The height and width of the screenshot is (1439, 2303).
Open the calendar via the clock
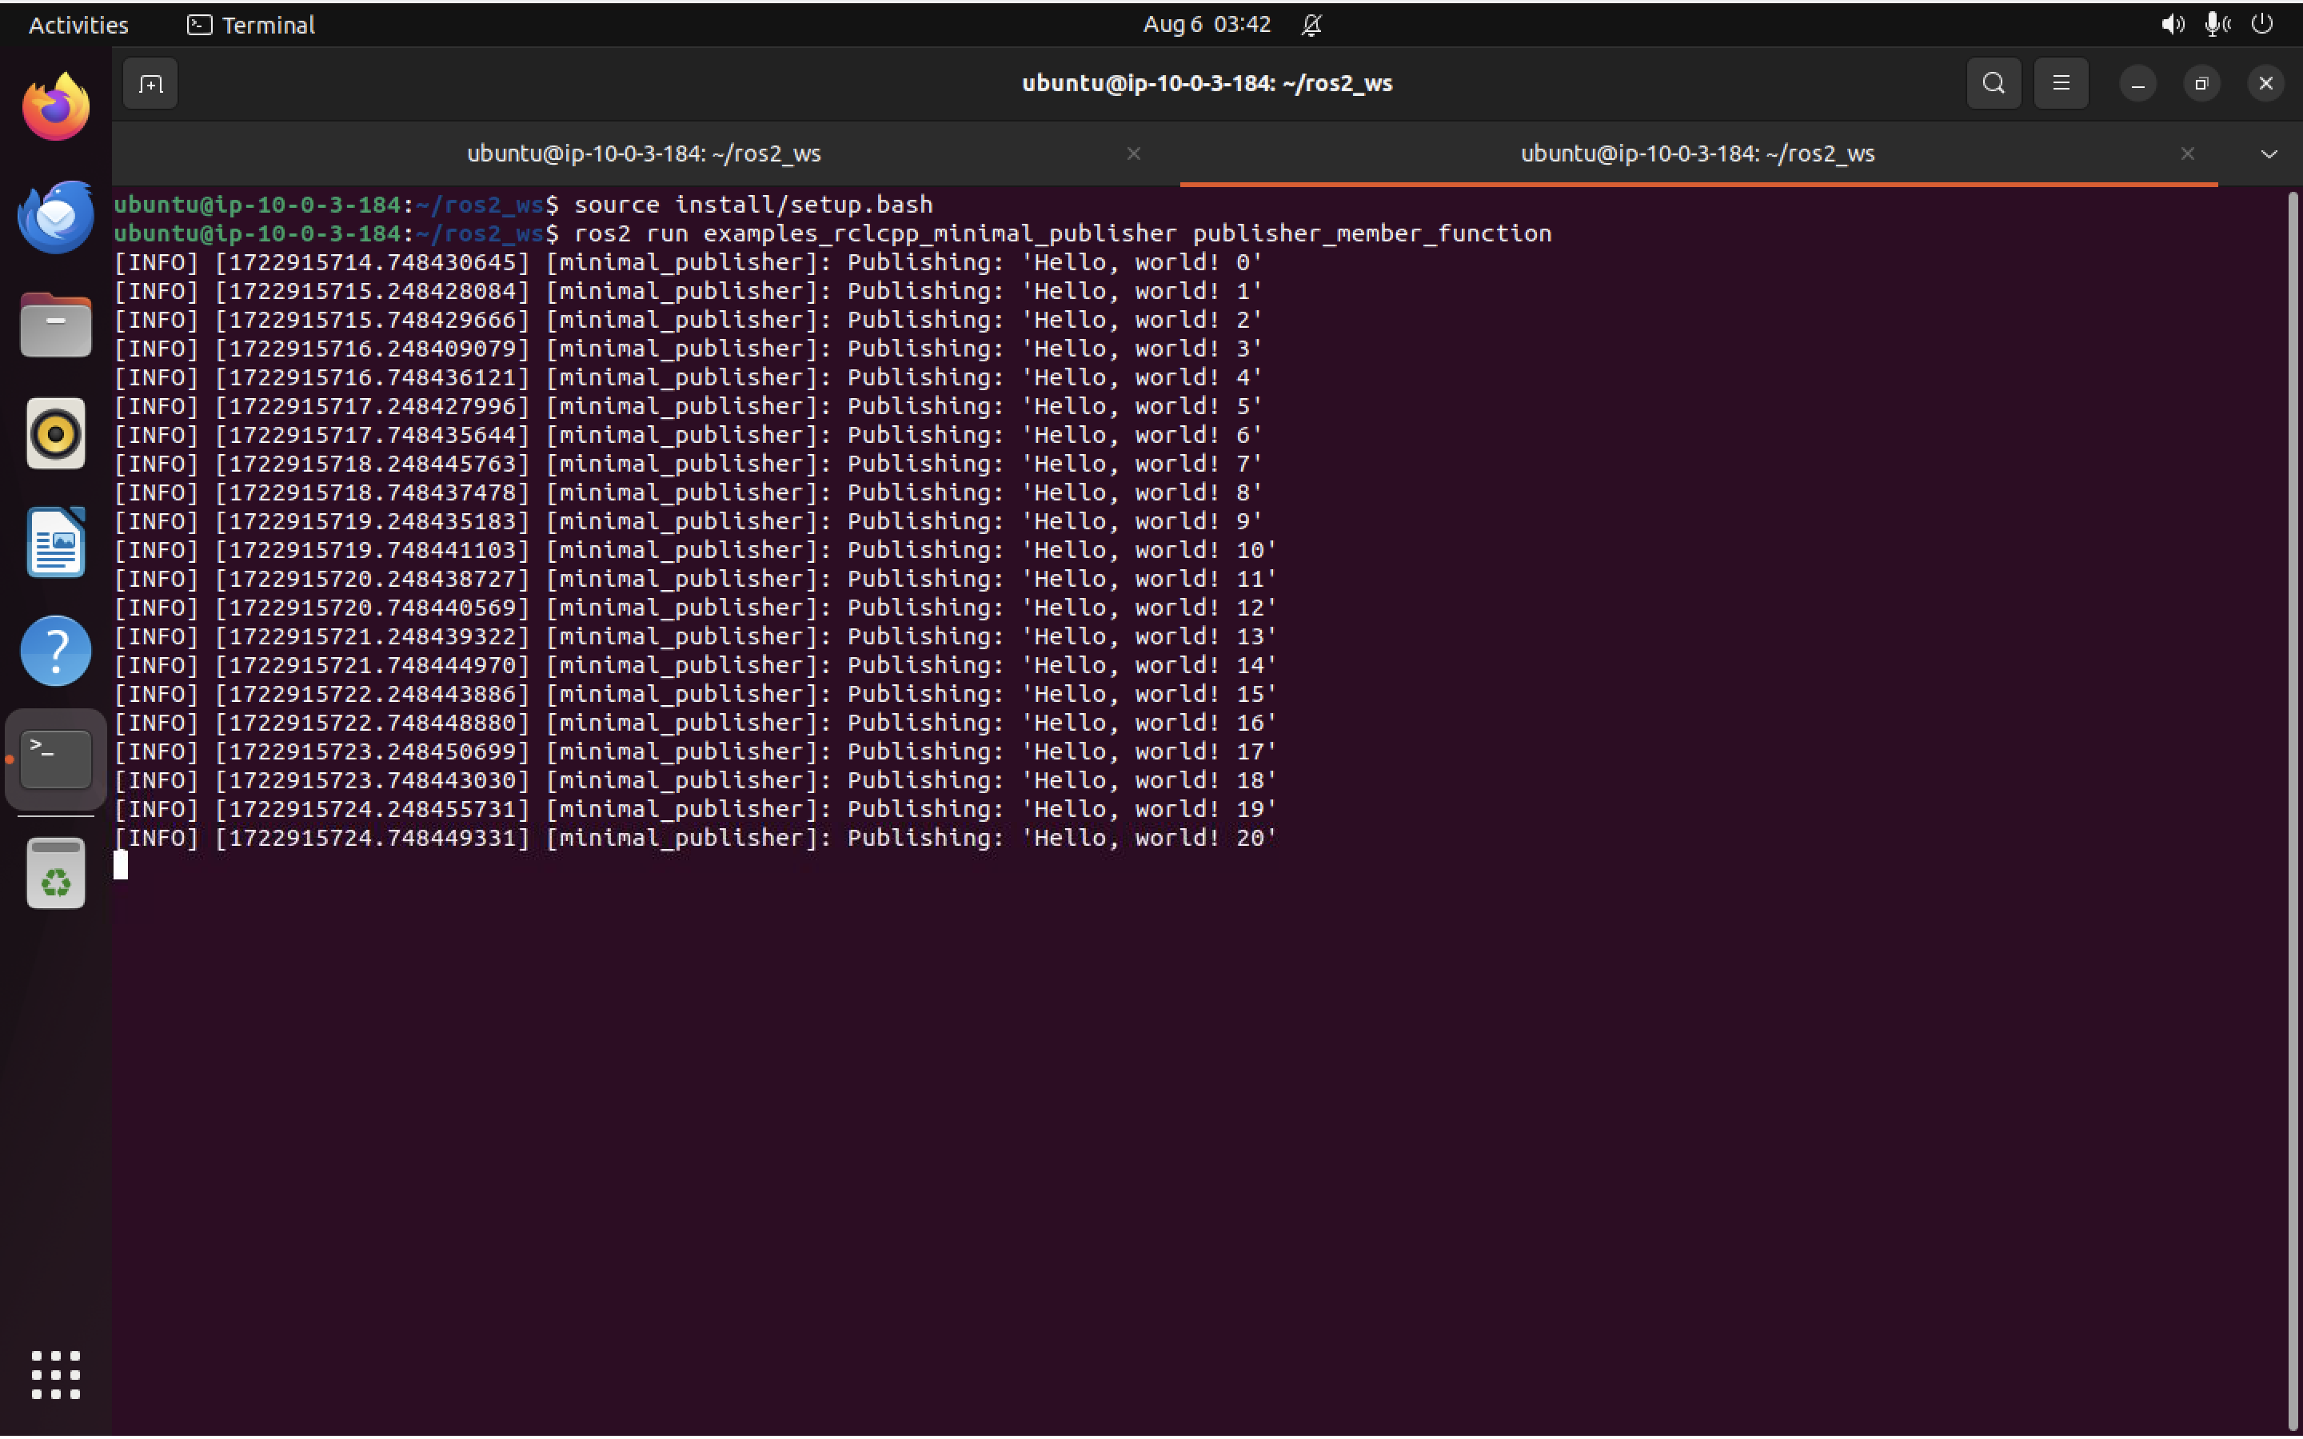(x=1205, y=24)
